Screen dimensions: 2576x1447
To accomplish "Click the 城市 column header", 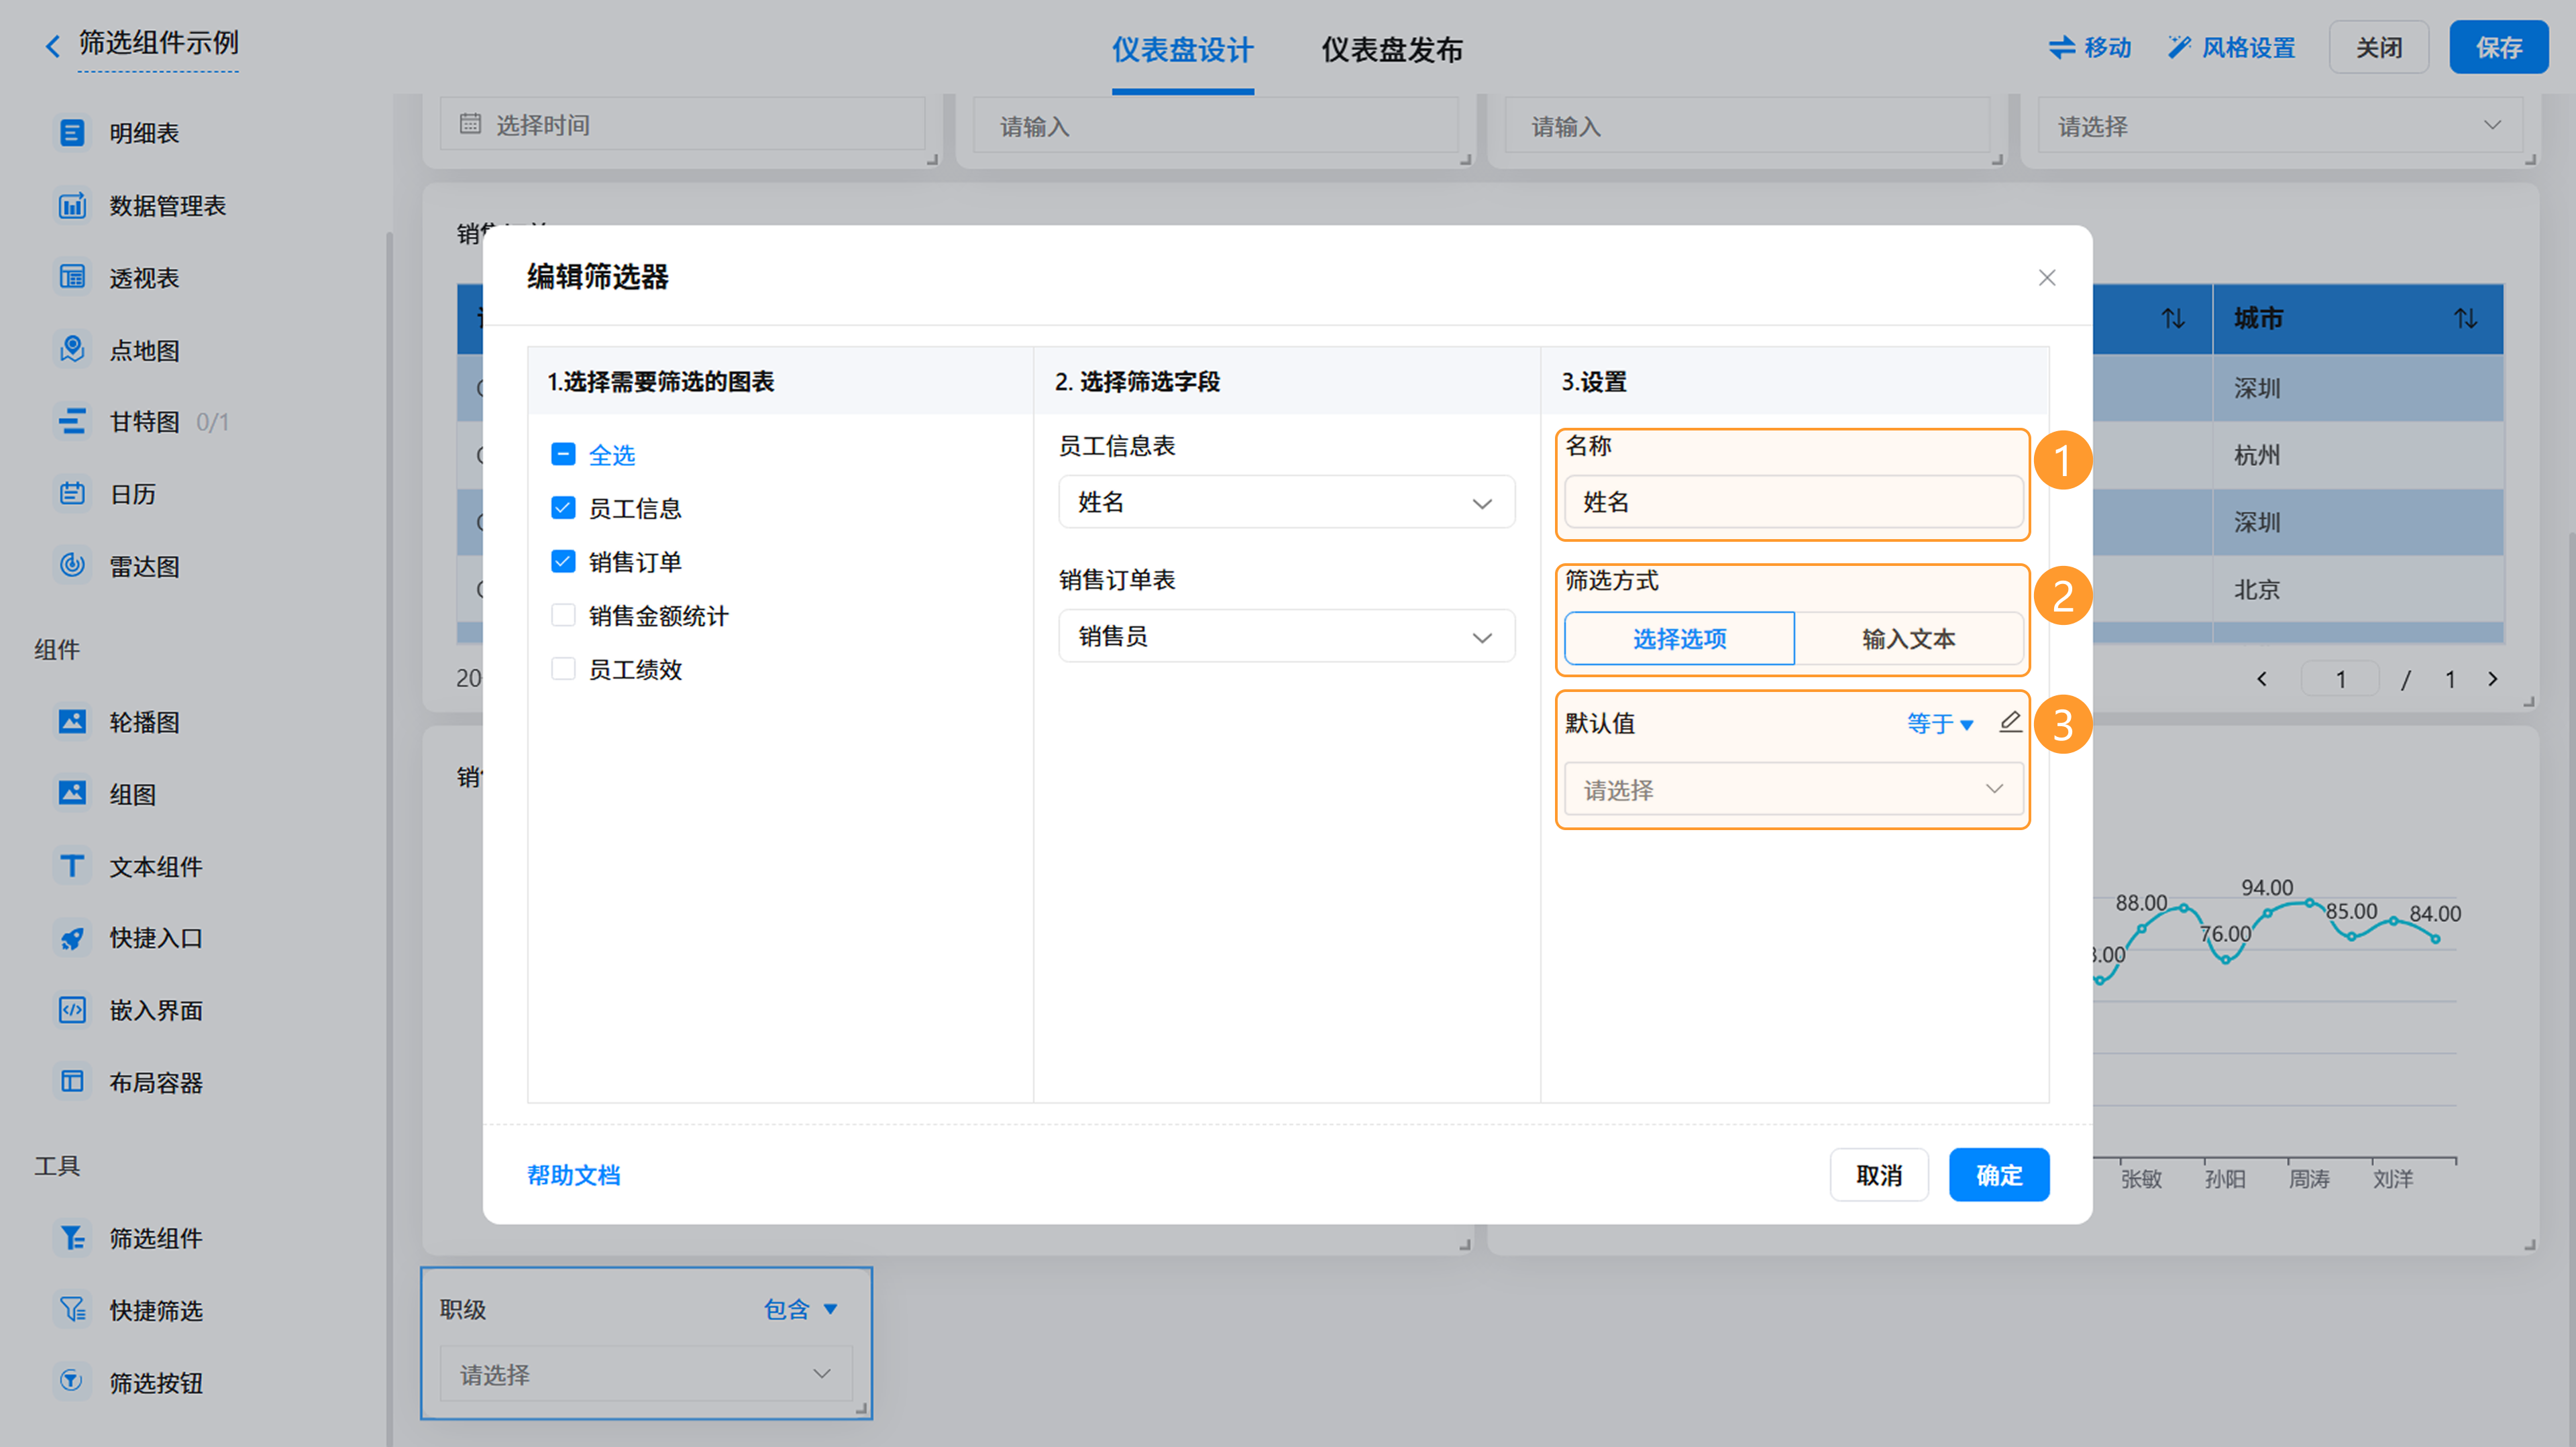I will click(x=2358, y=319).
